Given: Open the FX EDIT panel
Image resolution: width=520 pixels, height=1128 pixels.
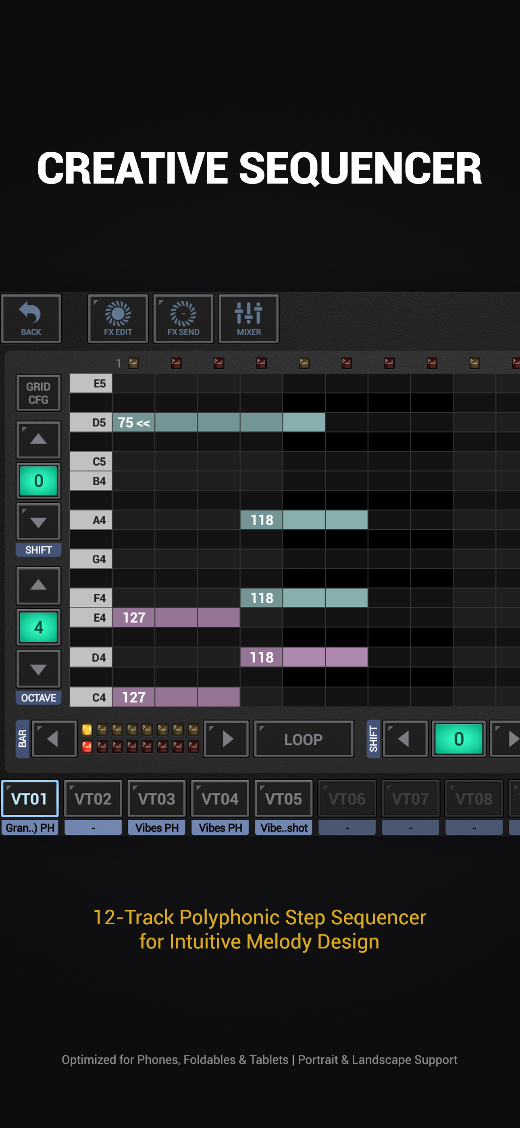Looking at the screenshot, I should pos(118,318).
